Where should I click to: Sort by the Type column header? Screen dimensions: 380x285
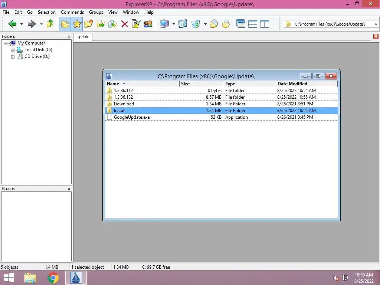click(250, 84)
